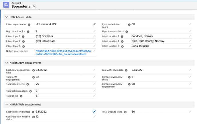The width and height of the screenshot is (197, 124).
Task: Show info tooltip for Contacts with website visits
Action: point(34,117)
